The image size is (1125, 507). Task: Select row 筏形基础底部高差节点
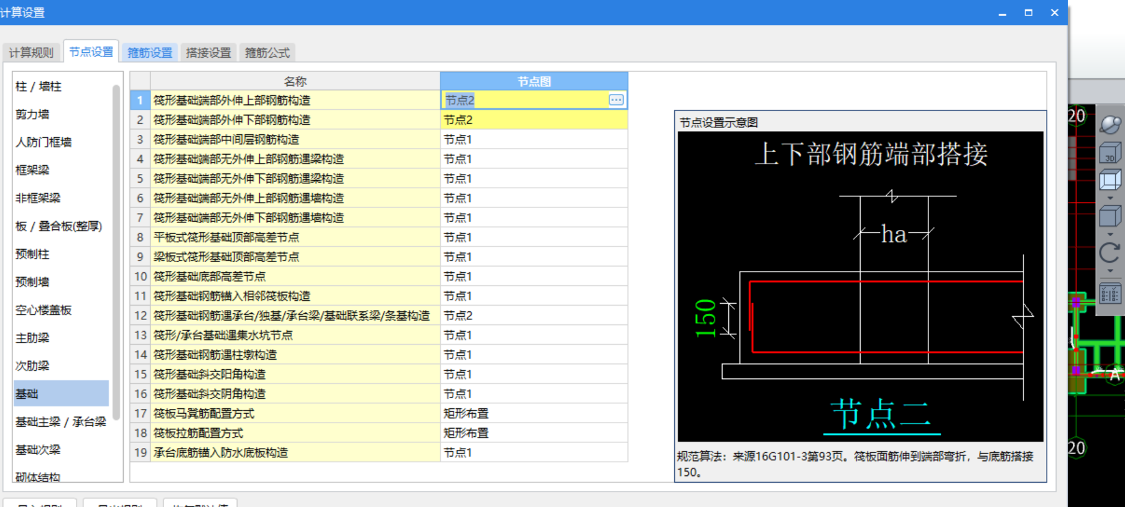click(x=295, y=276)
